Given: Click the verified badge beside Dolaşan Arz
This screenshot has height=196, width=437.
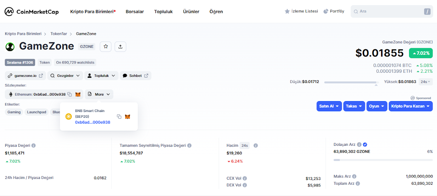Looking at the screenshot, I should tap(365, 144).
